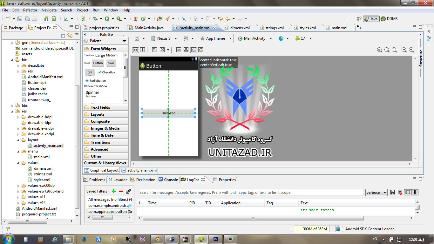Viewport: 434px width, 244px height.
Task: Click Link with Editor arrows icon
Action: pyautogui.click(x=70, y=35)
